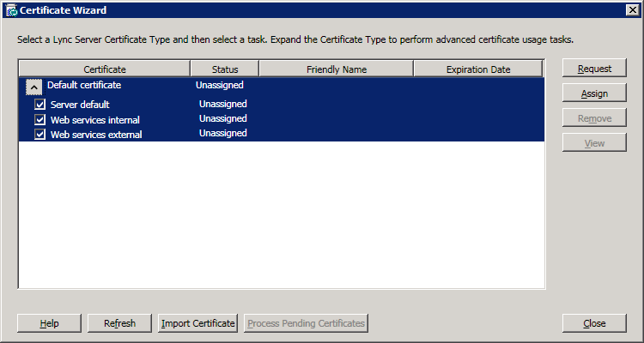Click Unassigned status of Web services internal
Image resolution: width=644 pixels, height=343 pixels.
(223, 118)
